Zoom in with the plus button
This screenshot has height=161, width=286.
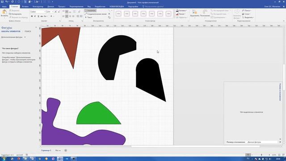[x=269, y=155]
